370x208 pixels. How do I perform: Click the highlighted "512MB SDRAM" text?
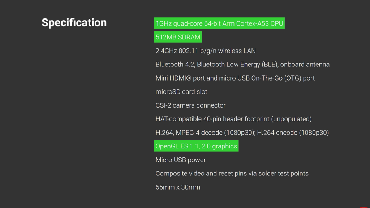[178, 37]
